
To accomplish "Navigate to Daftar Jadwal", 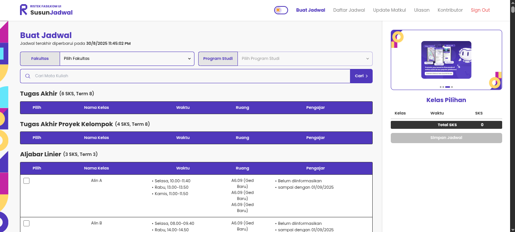I will pyautogui.click(x=349, y=10).
